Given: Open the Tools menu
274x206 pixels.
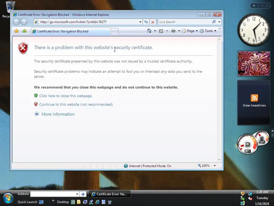Looking at the screenshot, I should click(x=208, y=31).
